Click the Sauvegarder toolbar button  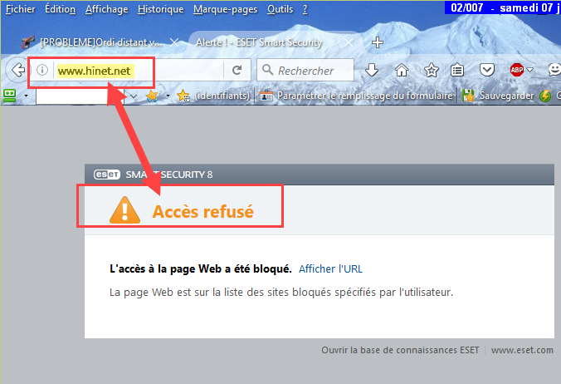click(x=498, y=96)
